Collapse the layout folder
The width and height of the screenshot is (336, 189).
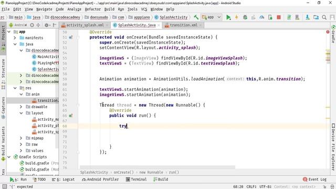(21, 113)
